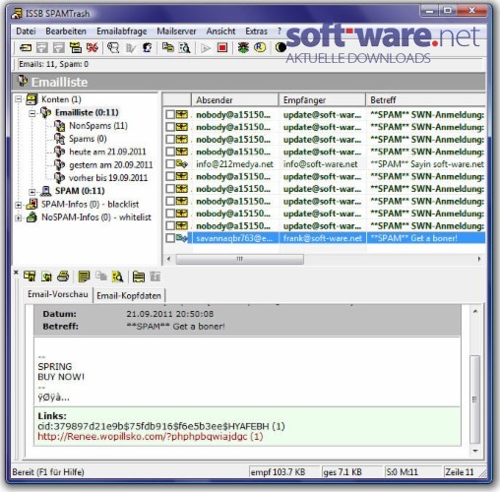Click the gray play arrow toolbar icon
This screenshot has width=500, height=492.
206,48
